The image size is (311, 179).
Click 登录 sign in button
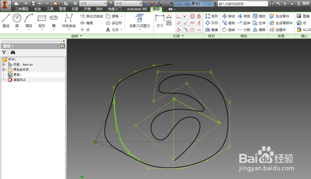(303, 3)
